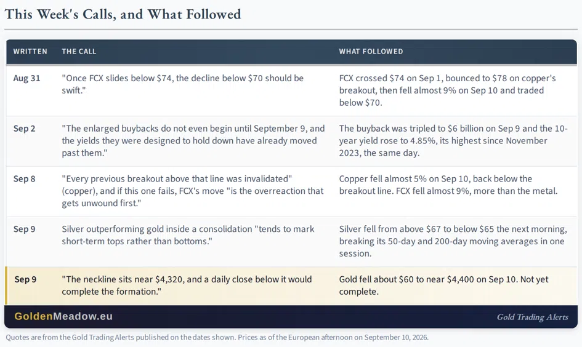Click the FCX crossed $74 outcome text
Viewport: 582px width, 347px height.
[447, 90]
